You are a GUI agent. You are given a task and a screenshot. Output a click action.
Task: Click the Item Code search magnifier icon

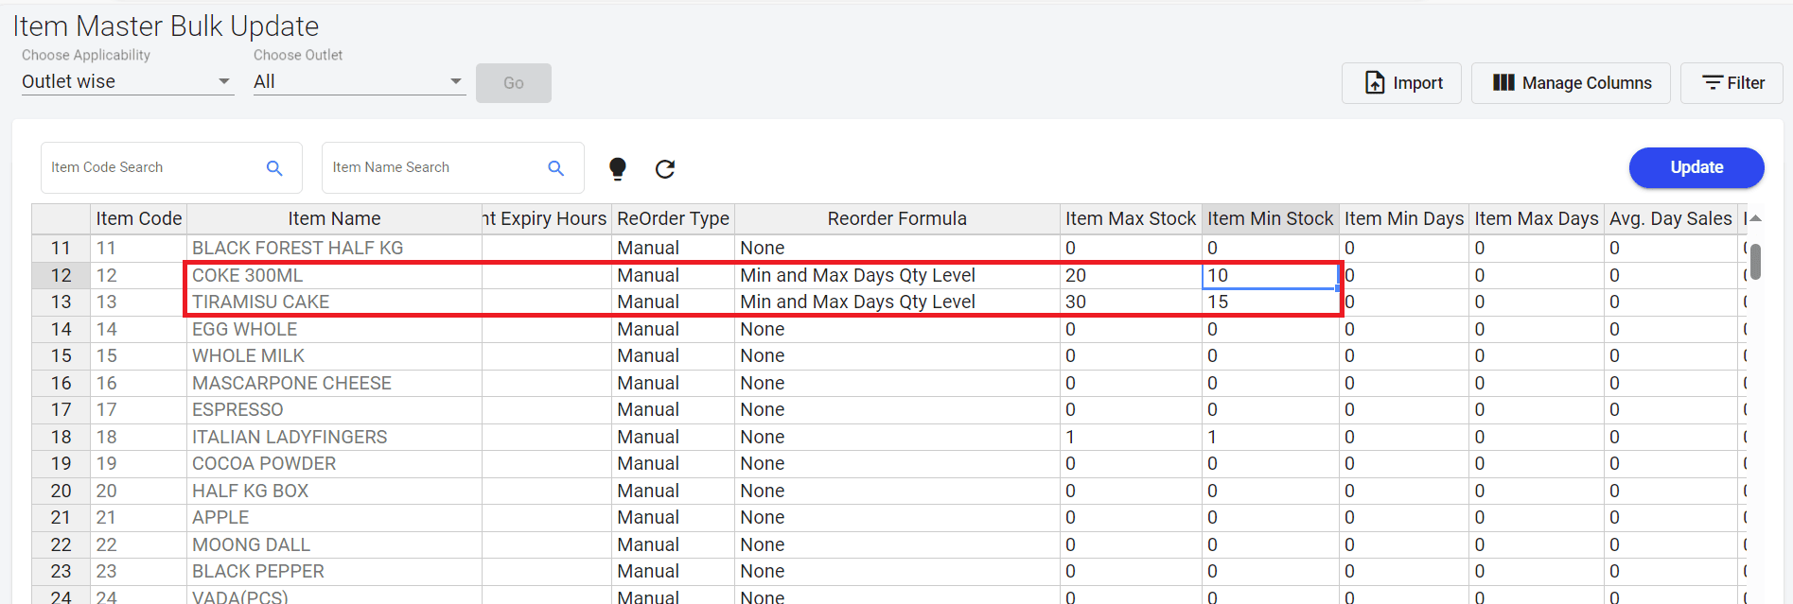[274, 168]
